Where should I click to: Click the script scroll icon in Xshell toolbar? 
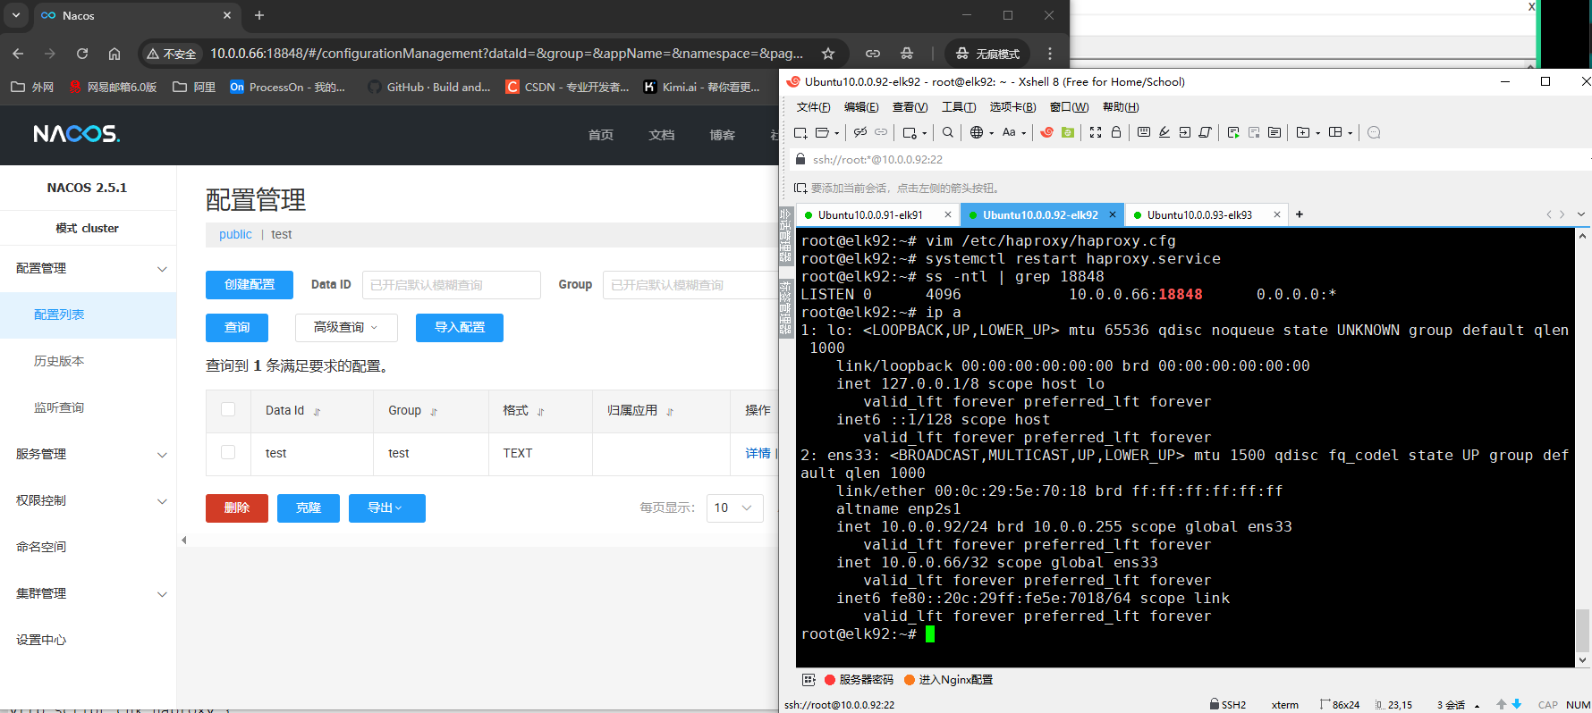click(x=1206, y=132)
